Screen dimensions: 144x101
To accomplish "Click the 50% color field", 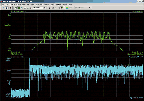I will tap(71, 8).
